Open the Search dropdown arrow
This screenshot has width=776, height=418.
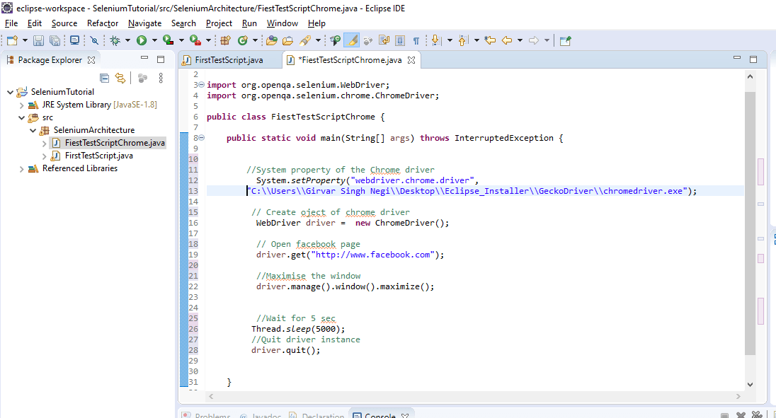pyautogui.click(x=318, y=40)
